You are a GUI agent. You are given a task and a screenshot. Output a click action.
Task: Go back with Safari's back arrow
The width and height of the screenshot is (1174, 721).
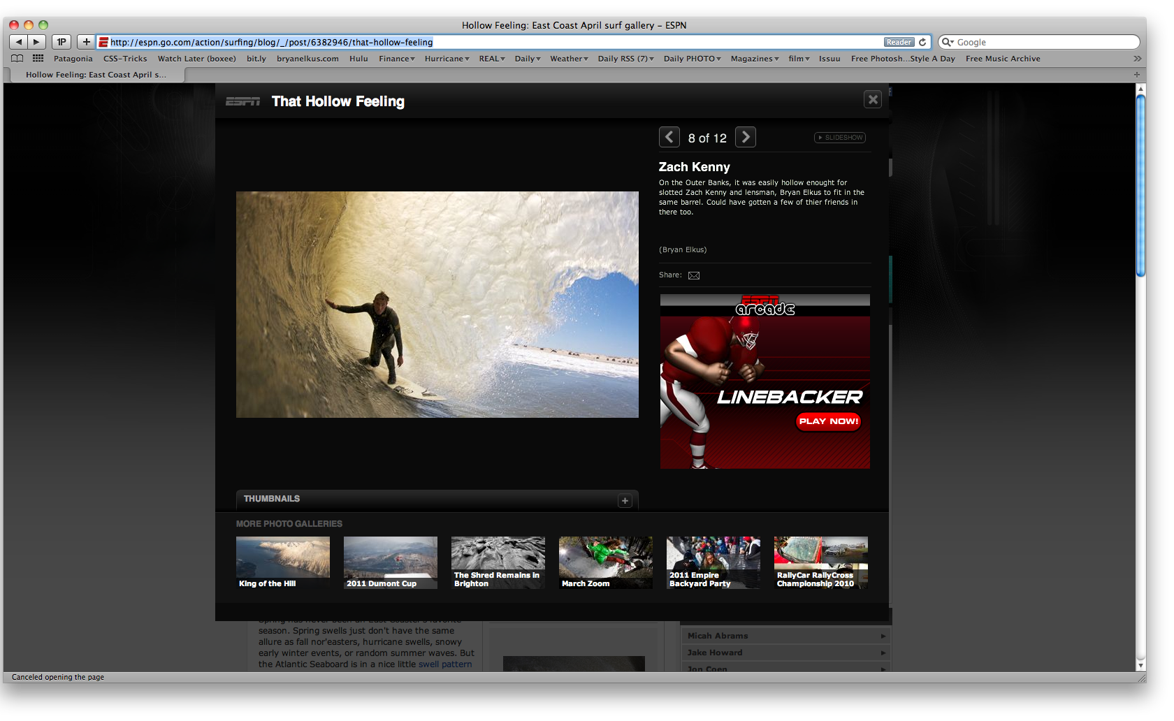tap(19, 42)
